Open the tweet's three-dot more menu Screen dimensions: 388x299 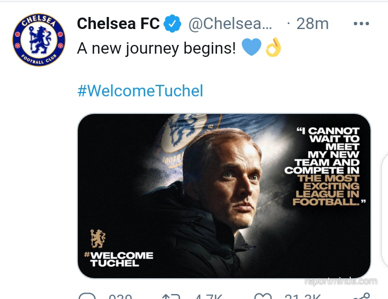tap(361, 24)
